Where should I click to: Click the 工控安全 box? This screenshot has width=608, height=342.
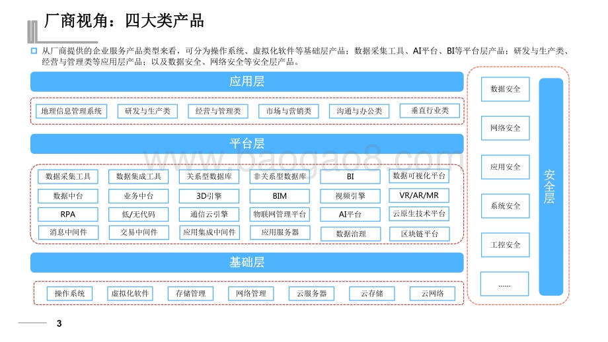pyautogui.click(x=506, y=245)
